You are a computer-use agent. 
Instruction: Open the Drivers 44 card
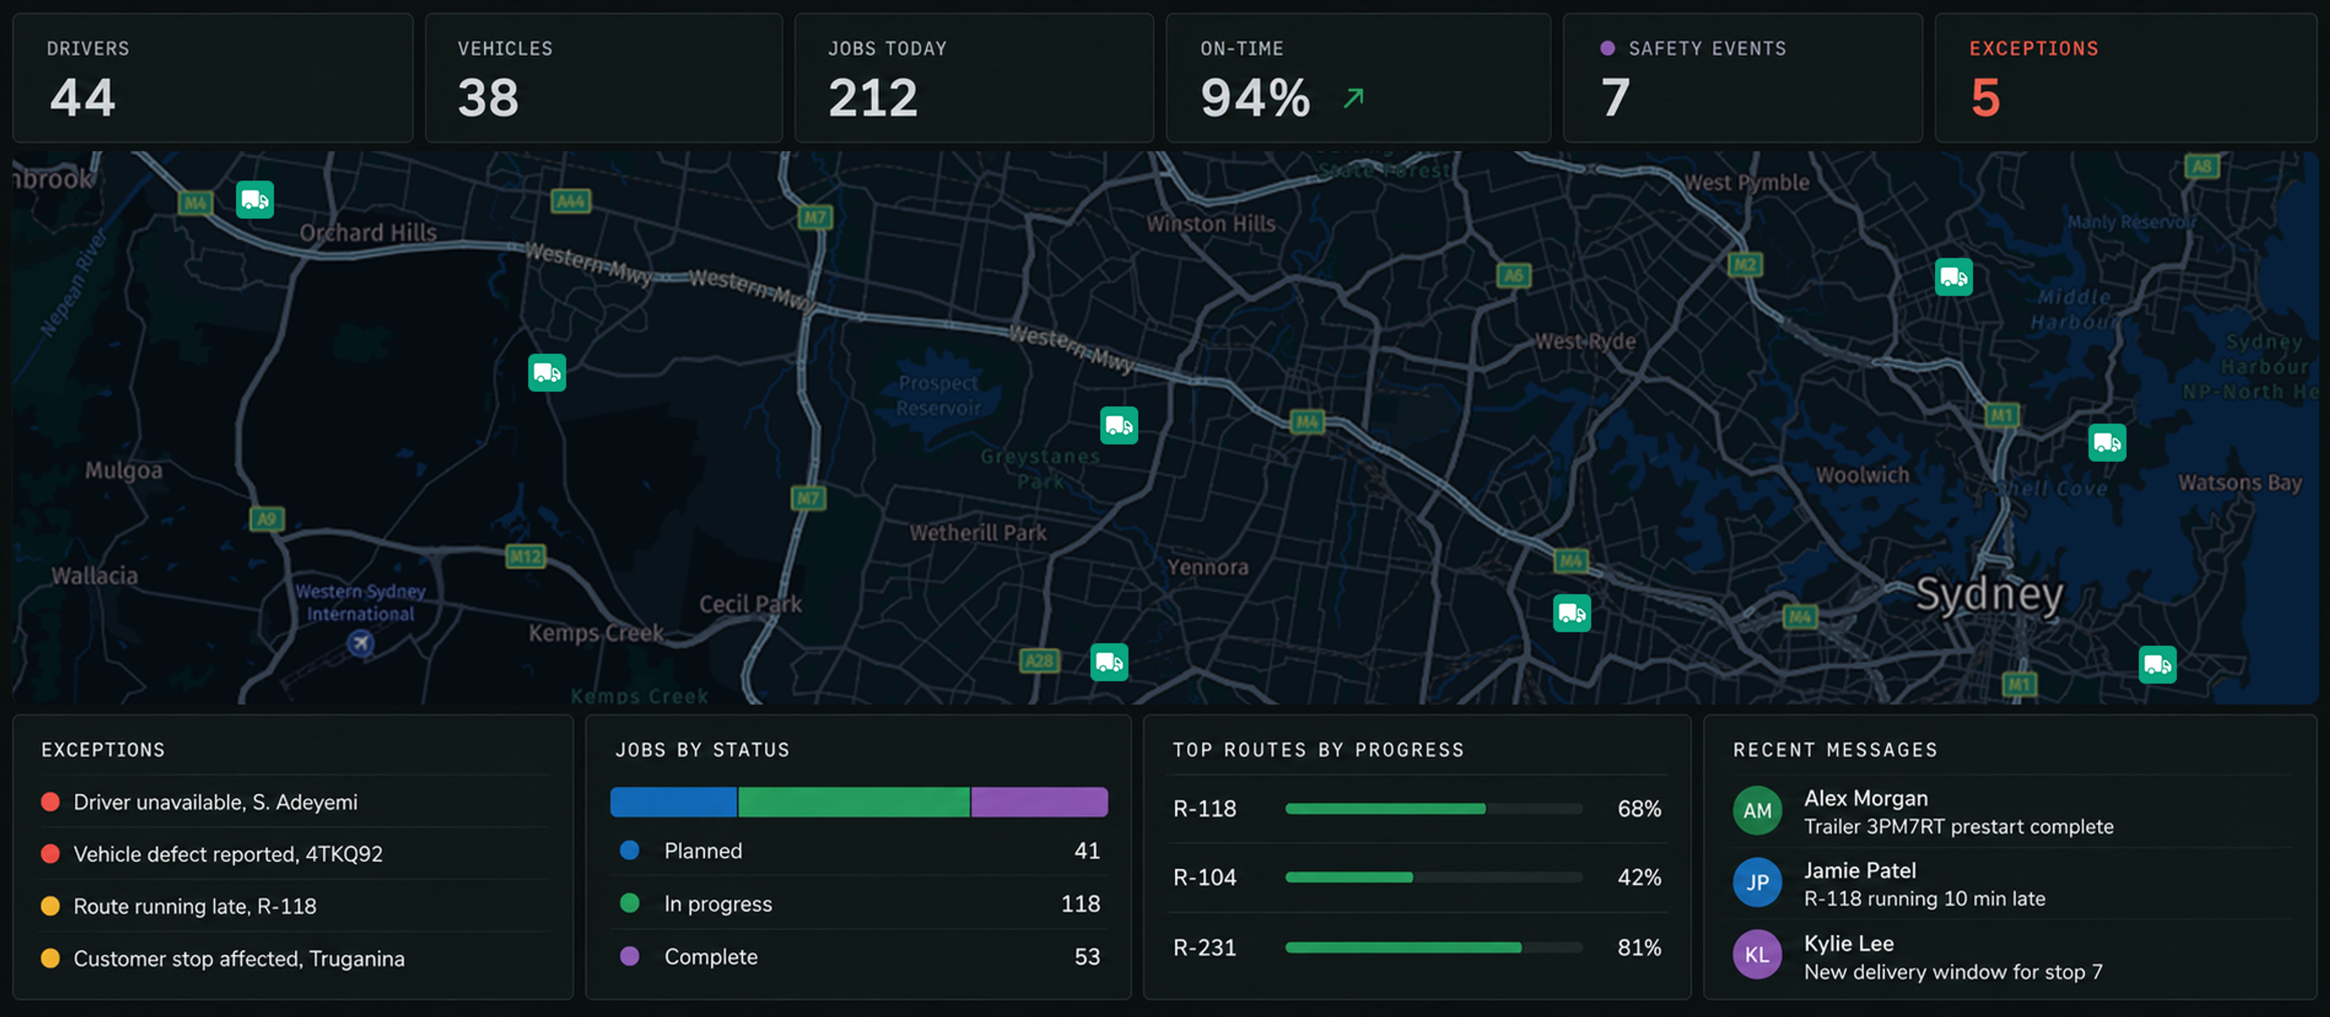point(214,78)
